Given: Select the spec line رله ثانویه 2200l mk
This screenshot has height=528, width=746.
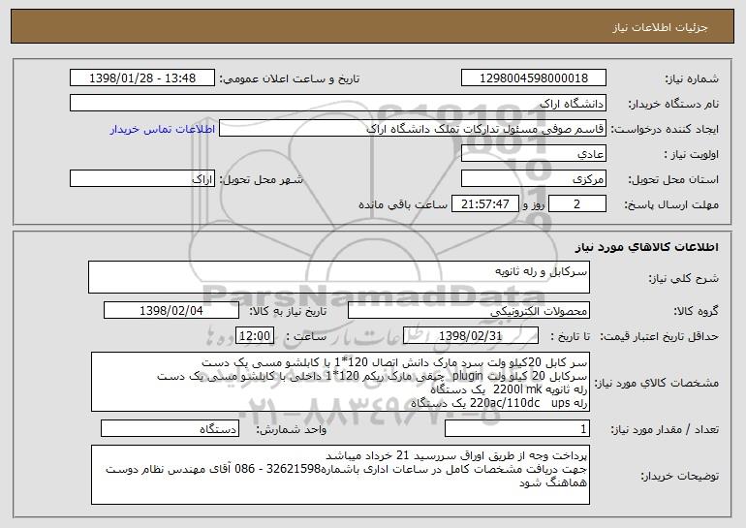Looking at the screenshot, I should [x=509, y=389].
